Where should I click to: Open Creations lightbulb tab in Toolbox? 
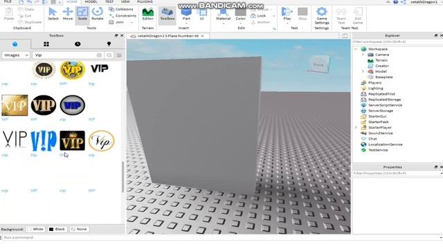[109, 44]
